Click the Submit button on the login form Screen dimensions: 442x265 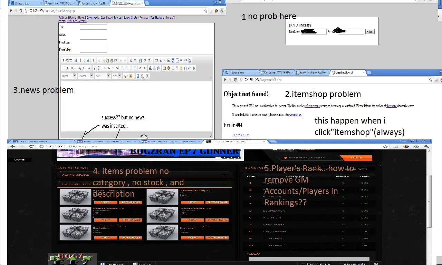tap(370, 32)
